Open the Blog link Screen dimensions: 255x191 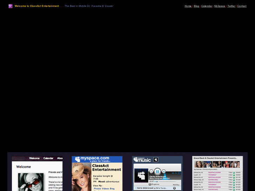click(196, 6)
